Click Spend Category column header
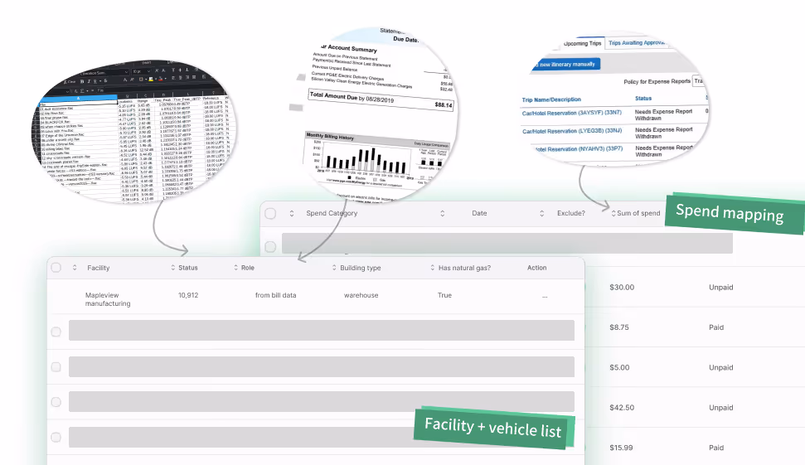805x465 pixels. click(332, 213)
